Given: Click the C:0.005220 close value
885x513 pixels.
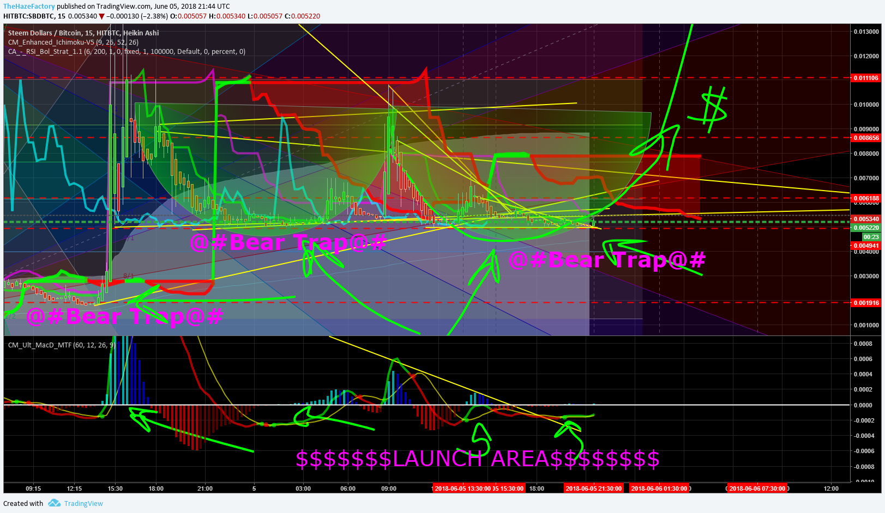Looking at the screenshot, I should 303,16.
